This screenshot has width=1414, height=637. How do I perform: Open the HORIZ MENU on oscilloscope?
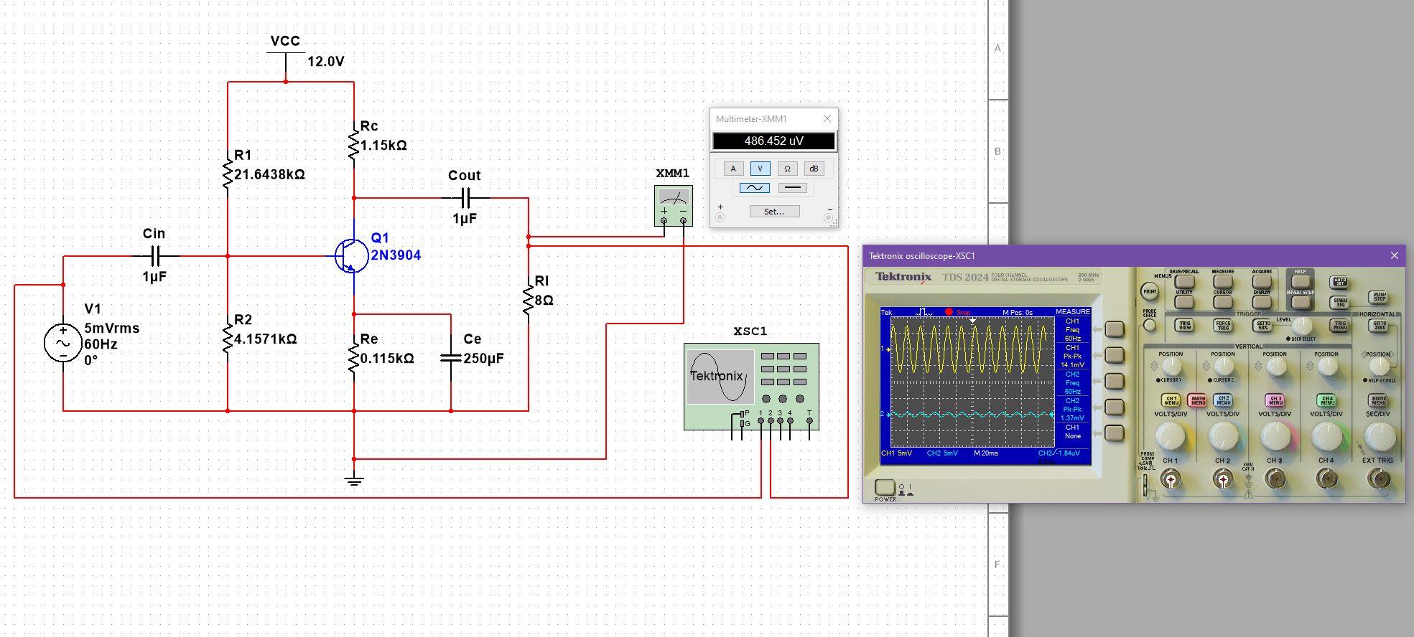click(1378, 400)
